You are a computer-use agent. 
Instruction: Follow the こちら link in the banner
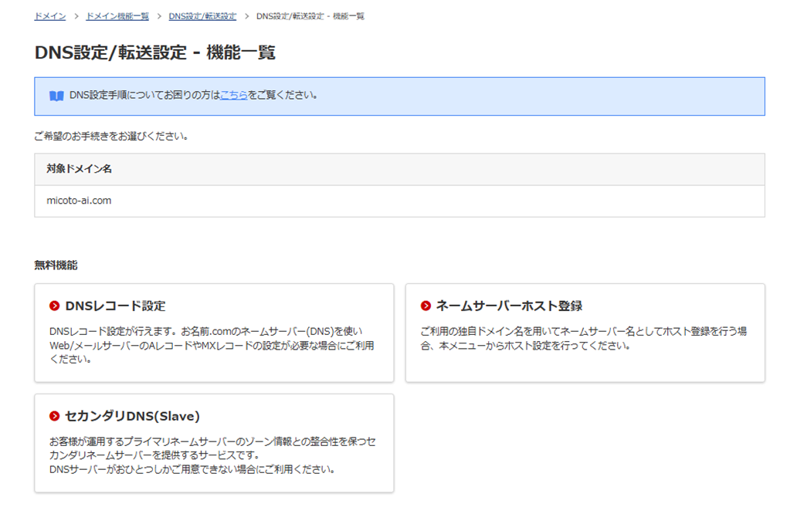pyautogui.click(x=234, y=95)
